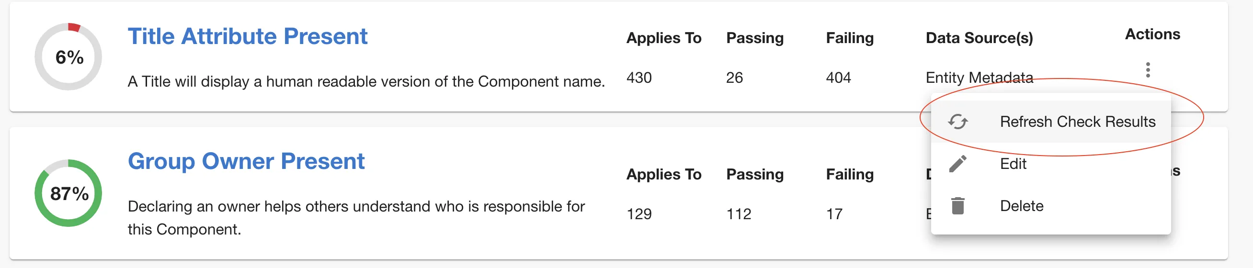The height and width of the screenshot is (268, 1253).
Task: Click the failing count 17
Action: click(834, 214)
